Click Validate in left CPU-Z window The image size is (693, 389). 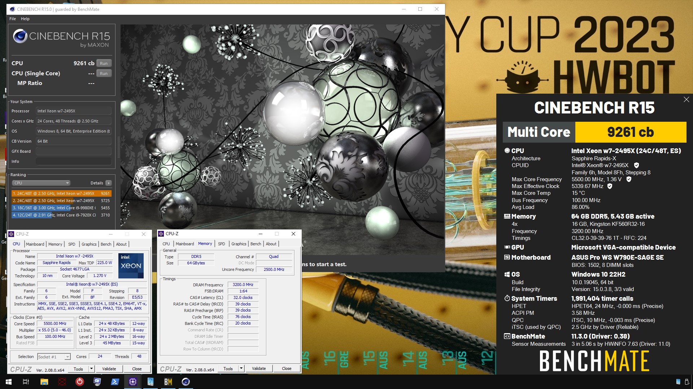point(109,369)
